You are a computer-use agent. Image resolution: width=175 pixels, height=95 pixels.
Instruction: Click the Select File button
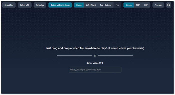pos(9,5)
